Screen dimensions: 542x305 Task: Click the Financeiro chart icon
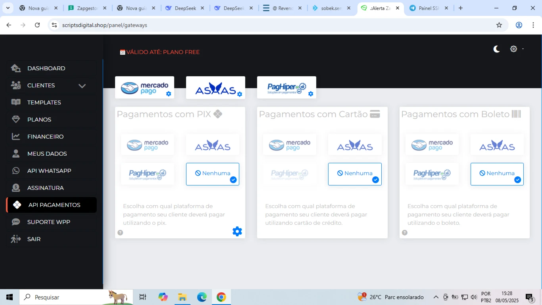(x=16, y=137)
